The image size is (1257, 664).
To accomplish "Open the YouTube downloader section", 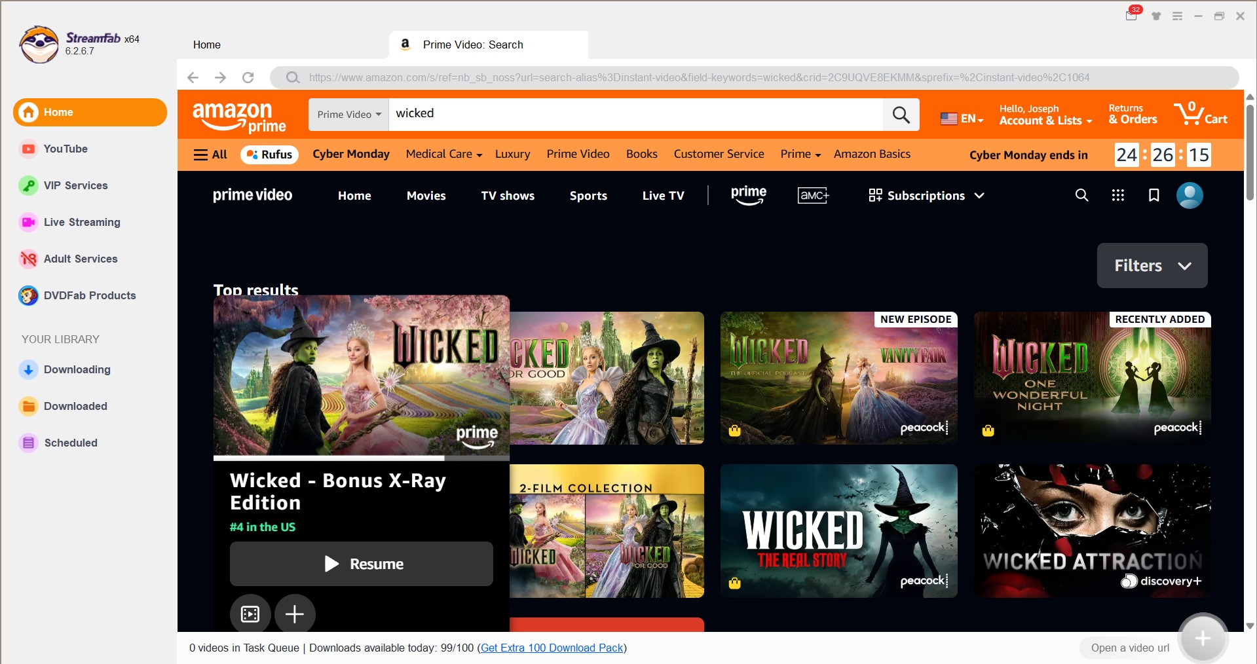I will pos(65,149).
